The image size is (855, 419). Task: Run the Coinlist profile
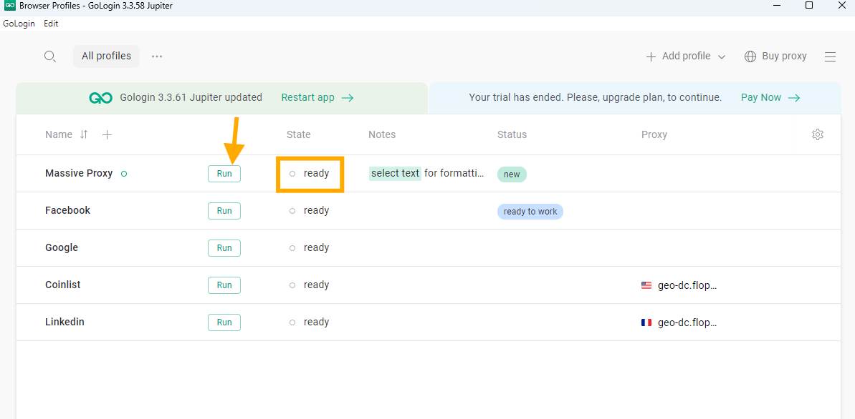click(x=224, y=285)
